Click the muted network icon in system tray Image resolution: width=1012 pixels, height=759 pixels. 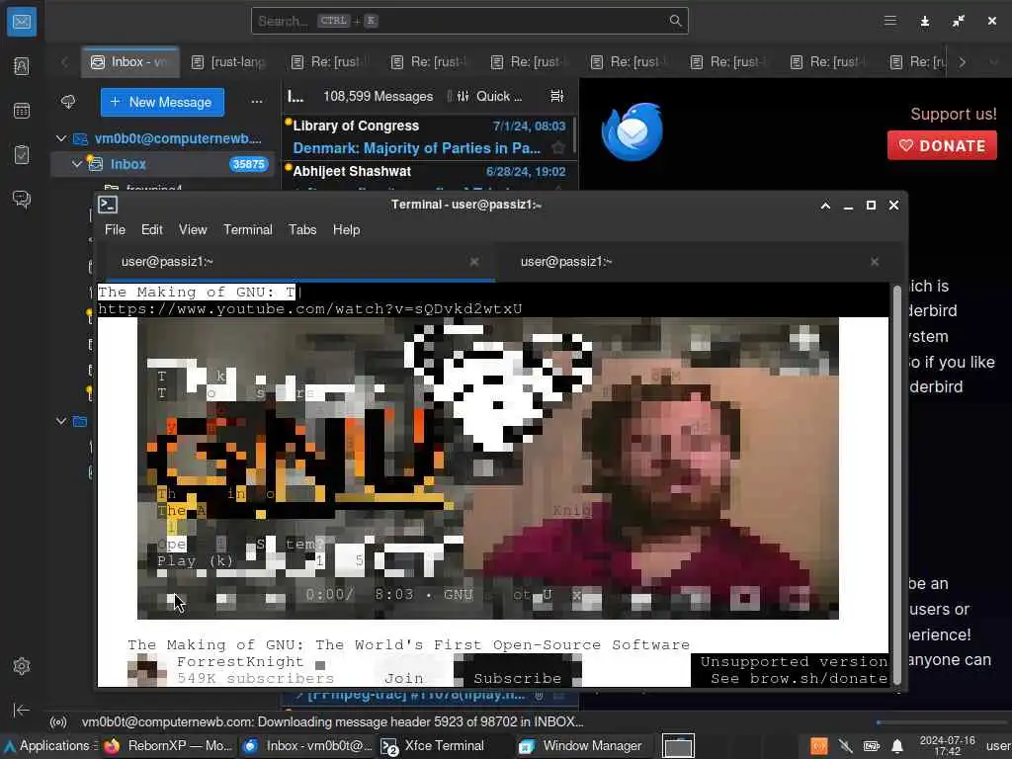click(846, 747)
